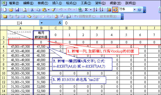Screen dimensions: 161x95
Task: Open a file with the folder icon
Action: click(11, 10)
